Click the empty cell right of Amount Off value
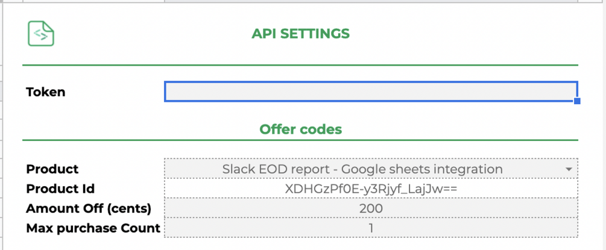This screenshot has height=250, width=606. click(592, 208)
